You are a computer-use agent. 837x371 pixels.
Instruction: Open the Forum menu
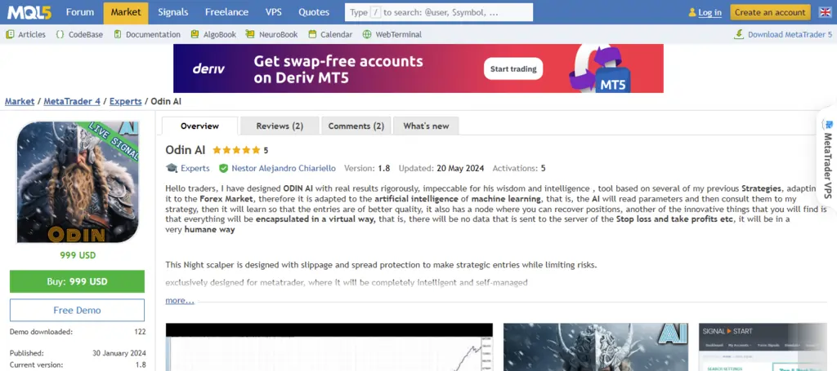coord(80,12)
